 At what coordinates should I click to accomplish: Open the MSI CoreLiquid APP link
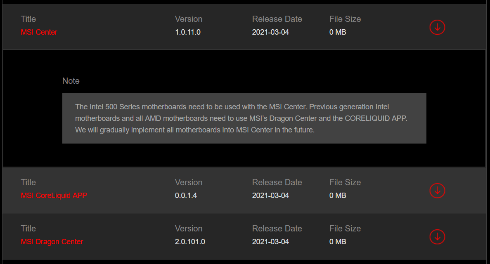pyautogui.click(x=54, y=196)
